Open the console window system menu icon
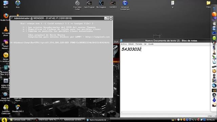217x122 pixels. point(12,18)
